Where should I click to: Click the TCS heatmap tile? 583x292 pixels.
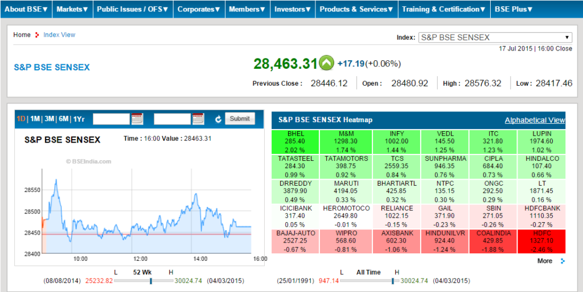click(x=397, y=166)
